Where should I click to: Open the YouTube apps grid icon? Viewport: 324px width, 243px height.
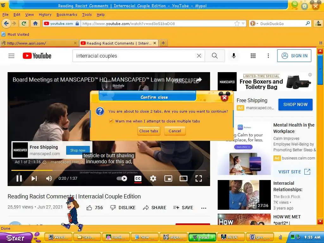click(x=253, y=56)
